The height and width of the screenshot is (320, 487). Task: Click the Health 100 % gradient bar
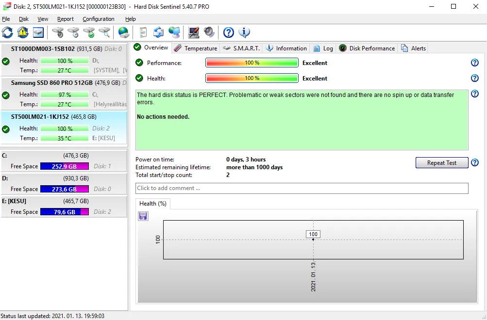point(252,78)
